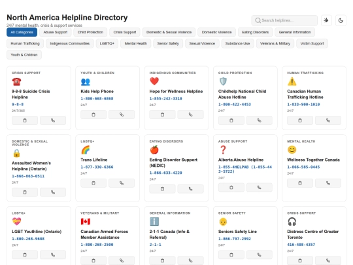Open the 1-855-242-3310 number link

point(165,98)
